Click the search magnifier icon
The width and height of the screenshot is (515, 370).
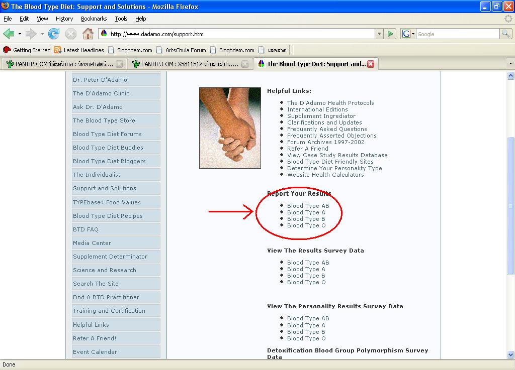click(505, 34)
